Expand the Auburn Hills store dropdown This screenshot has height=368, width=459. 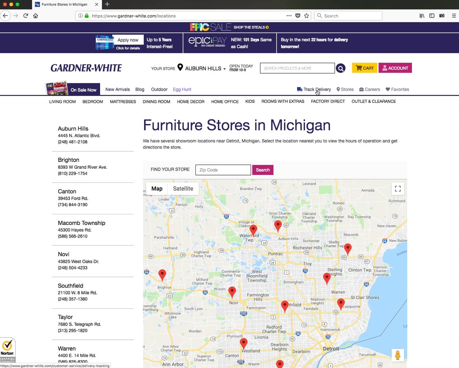(x=205, y=68)
